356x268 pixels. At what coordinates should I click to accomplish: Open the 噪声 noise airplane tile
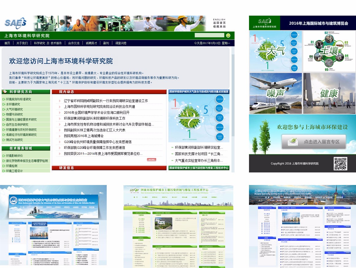click(x=275, y=93)
